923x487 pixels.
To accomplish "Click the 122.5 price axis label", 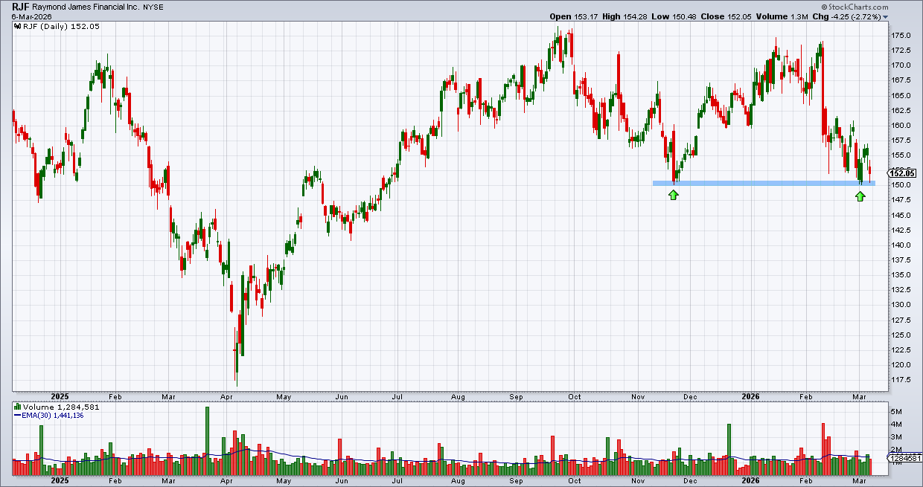I will [x=901, y=349].
